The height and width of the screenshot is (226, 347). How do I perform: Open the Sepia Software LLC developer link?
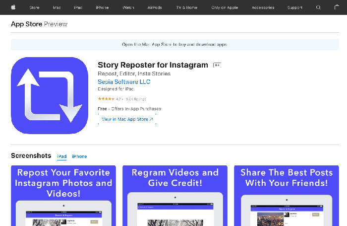click(x=124, y=82)
